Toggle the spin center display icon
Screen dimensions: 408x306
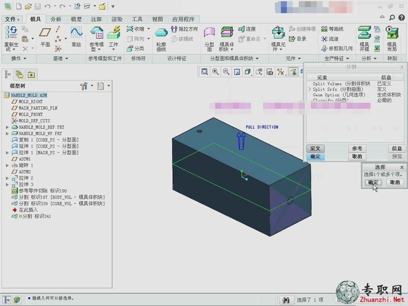pos(293,72)
